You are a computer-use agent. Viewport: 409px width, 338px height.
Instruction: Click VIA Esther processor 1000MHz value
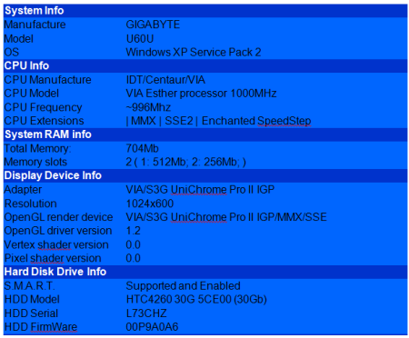pyautogui.click(x=201, y=94)
